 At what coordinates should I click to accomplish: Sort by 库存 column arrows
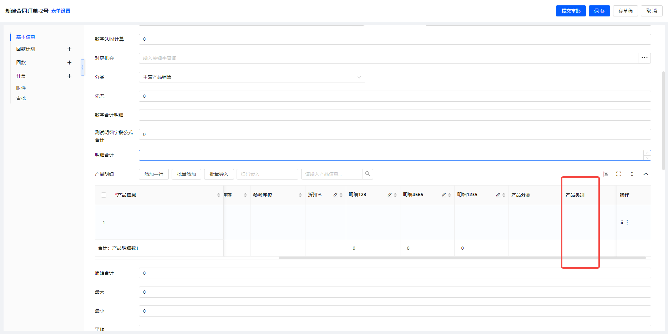point(245,195)
